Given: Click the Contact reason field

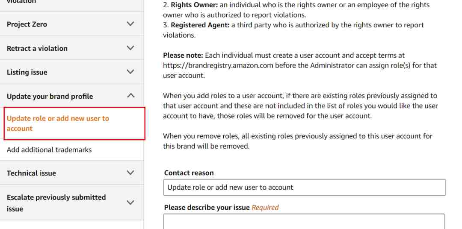Looking at the screenshot, I should [x=305, y=187].
